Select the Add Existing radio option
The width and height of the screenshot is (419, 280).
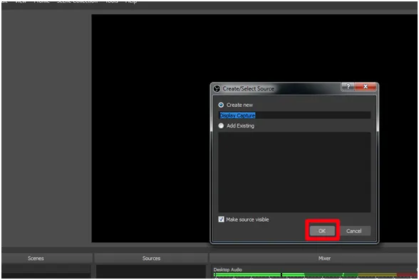(x=221, y=125)
